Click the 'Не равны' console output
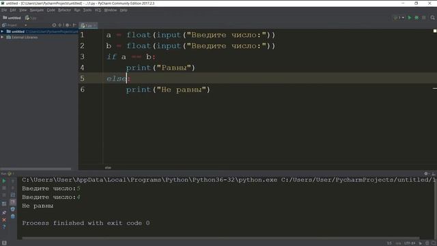The width and height of the screenshot is (437, 246). pyautogui.click(x=38, y=206)
